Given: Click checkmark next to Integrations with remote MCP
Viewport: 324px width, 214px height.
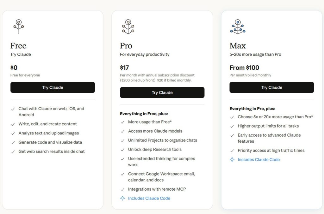Looking at the screenshot, I should [122, 189].
